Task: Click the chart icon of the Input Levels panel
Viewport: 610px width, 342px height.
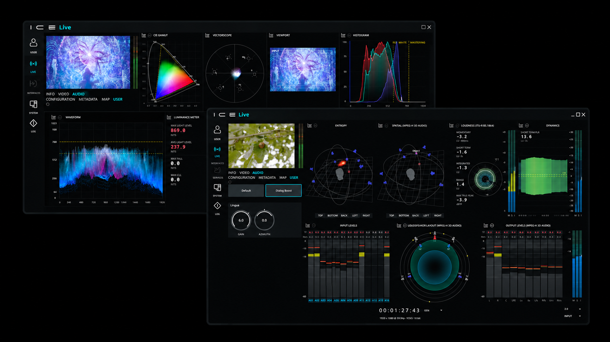Action: point(308,226)
